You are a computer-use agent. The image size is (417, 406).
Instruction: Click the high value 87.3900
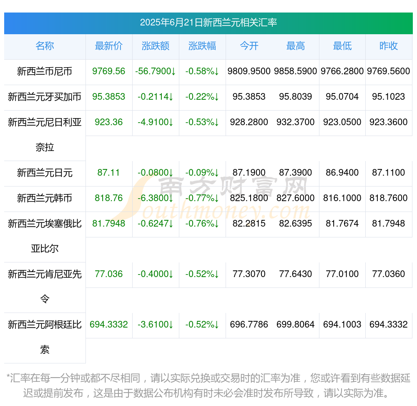(296, 173)
